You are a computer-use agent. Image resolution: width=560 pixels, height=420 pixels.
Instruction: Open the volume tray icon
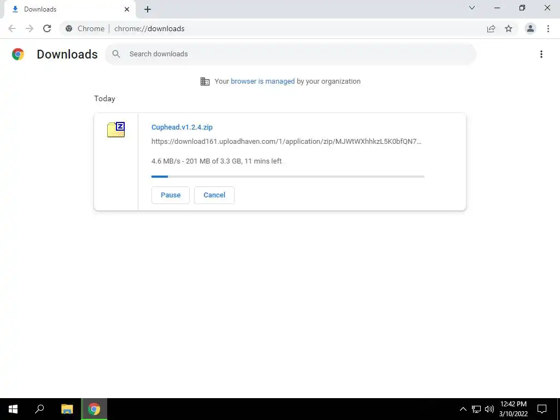(489, 409)
